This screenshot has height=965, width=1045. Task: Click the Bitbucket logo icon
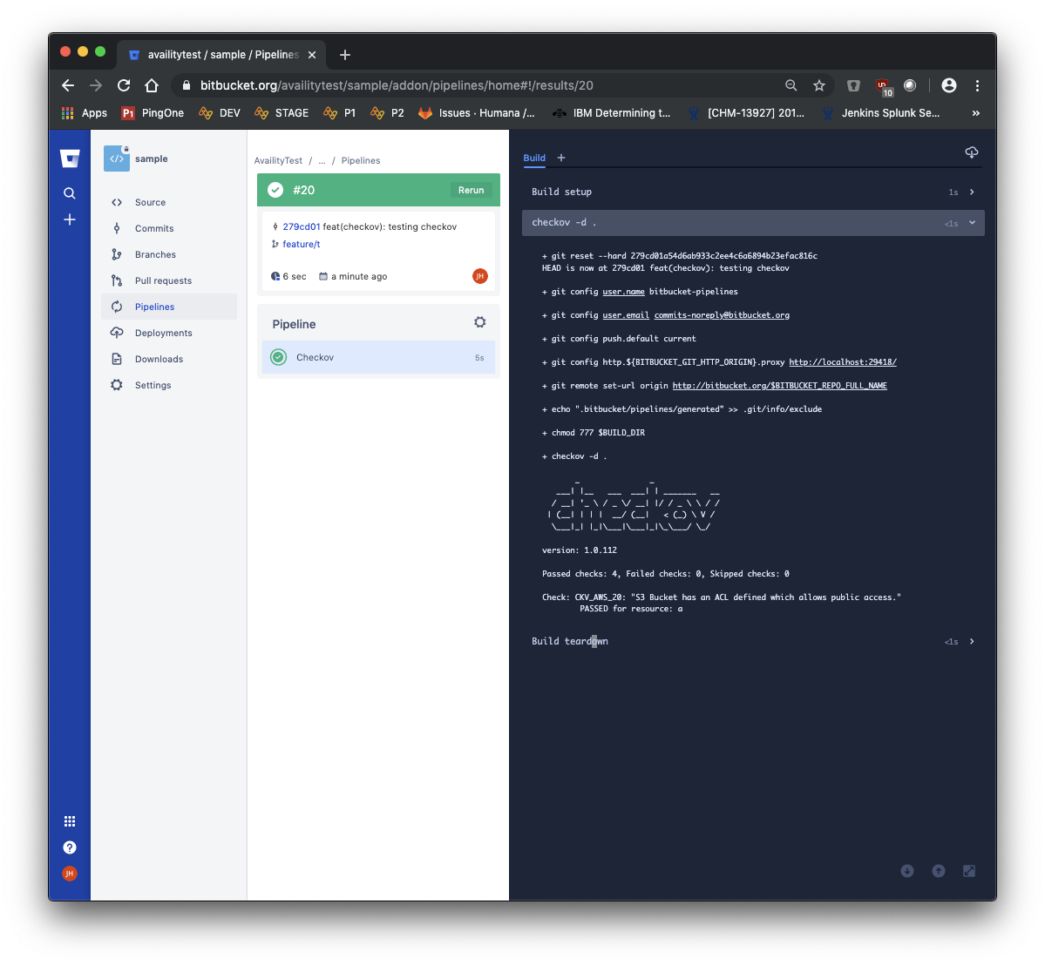(70, 159)
